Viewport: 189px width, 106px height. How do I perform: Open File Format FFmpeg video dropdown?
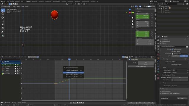pyautogui.click(x=180, y=54)
